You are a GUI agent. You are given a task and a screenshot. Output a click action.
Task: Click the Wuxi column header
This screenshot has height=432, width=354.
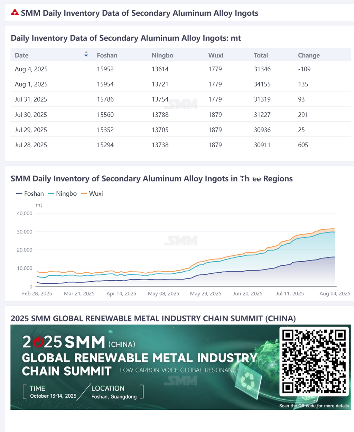pyautogui.click(x=216, y=55)
